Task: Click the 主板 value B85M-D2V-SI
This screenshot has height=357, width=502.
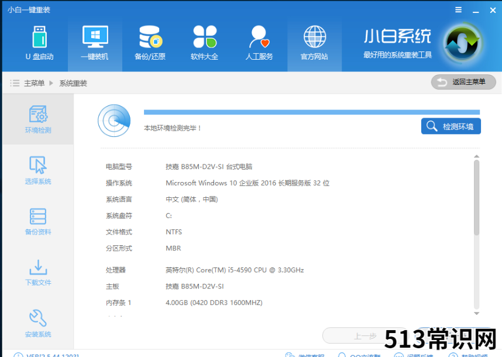Action: tap(195, 287)
